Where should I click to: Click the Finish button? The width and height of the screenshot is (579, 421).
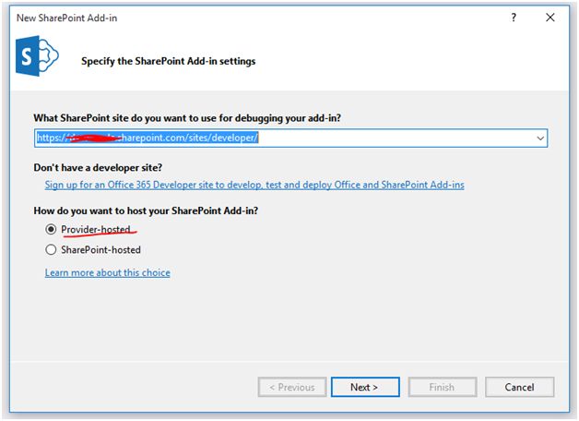[x=443, y=387]
